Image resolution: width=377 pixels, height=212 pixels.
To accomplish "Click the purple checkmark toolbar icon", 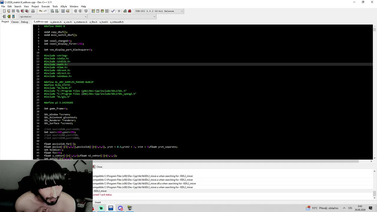I will pos(113,11).
